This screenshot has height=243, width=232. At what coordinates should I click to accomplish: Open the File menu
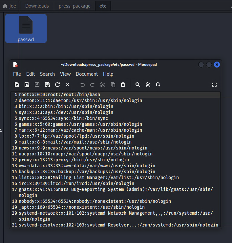[17, 74]
